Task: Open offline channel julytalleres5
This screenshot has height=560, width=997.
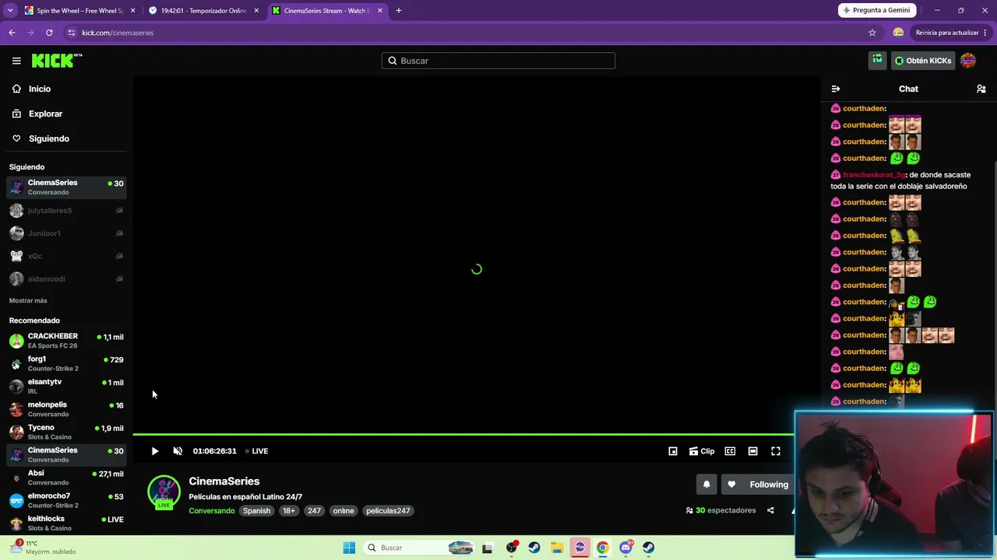Action: click(66, 211)
